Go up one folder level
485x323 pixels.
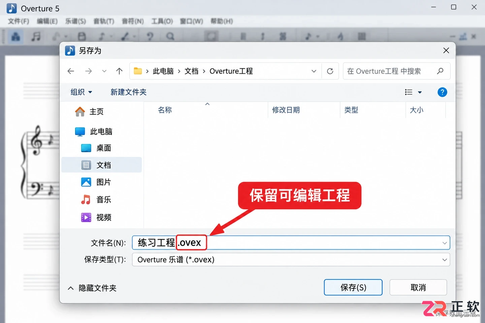tap(119, 71)
